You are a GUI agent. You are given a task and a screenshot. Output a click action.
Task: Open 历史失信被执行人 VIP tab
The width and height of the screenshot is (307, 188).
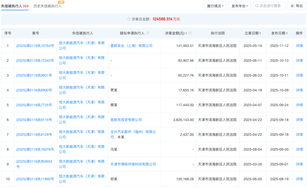[48, 6]
